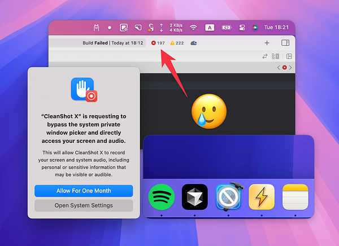Open Wi-Fi menu in menu bar

click(193, 28)
